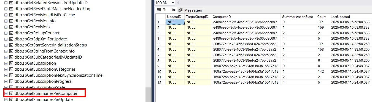Click Count cell with value 158
This screenshot has width=372, height=102.
click(x=323, y=49)
